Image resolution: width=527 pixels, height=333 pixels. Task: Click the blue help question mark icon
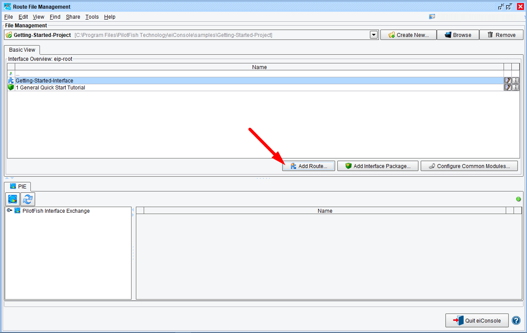point(516,320)
